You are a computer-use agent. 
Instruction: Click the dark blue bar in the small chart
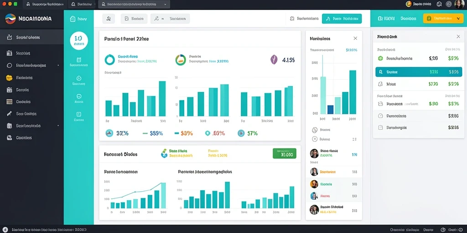(x=330, y=109)
